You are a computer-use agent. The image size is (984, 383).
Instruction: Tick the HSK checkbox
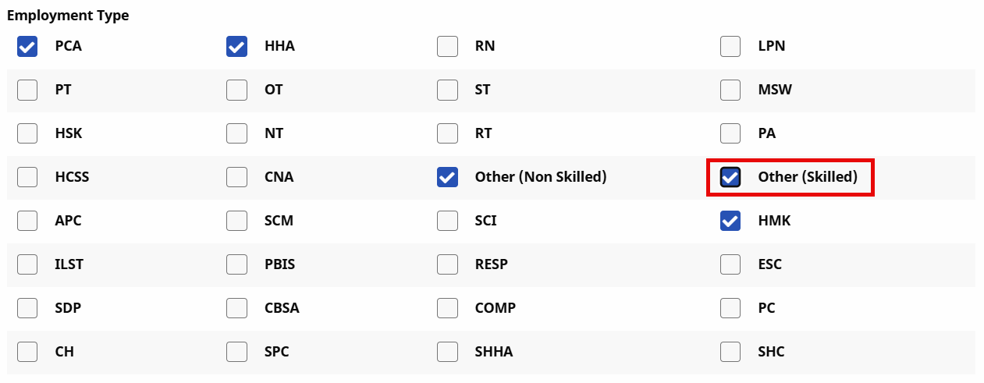(27, 134)
